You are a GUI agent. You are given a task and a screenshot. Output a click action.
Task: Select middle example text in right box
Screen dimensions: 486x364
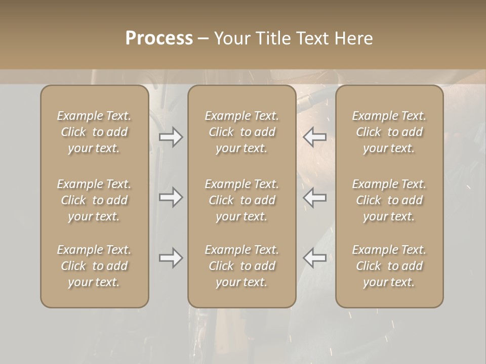click(389, 200)
